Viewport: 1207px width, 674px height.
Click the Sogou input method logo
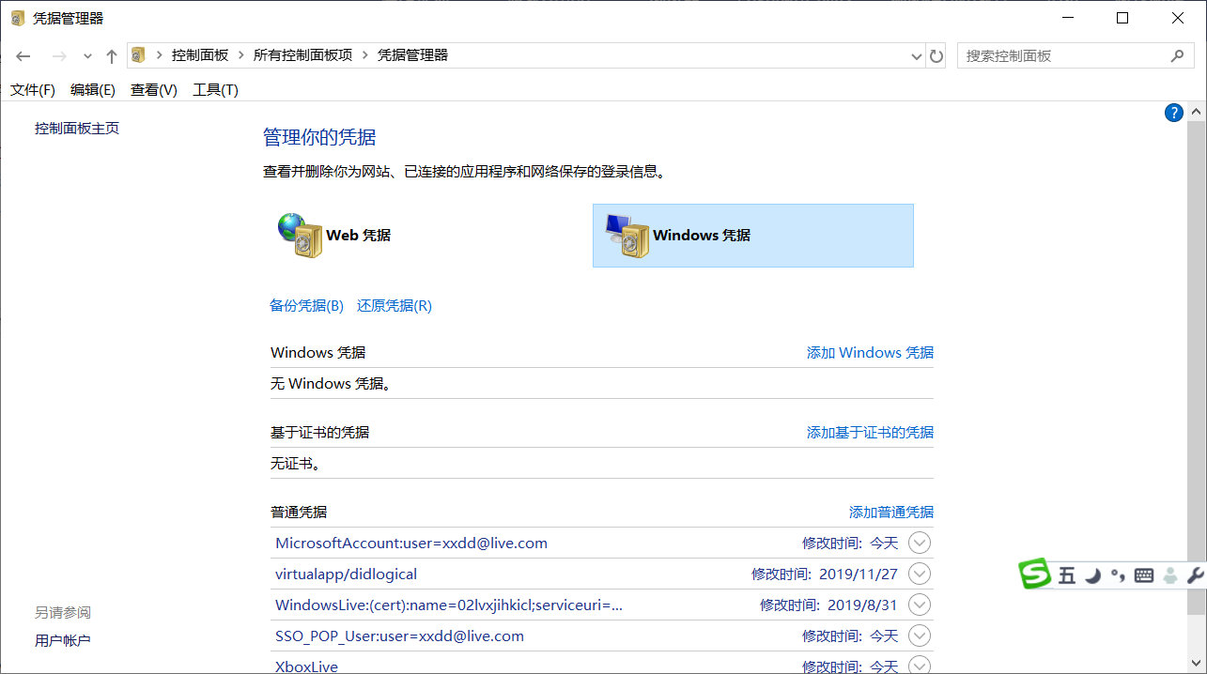[1035, 574]
